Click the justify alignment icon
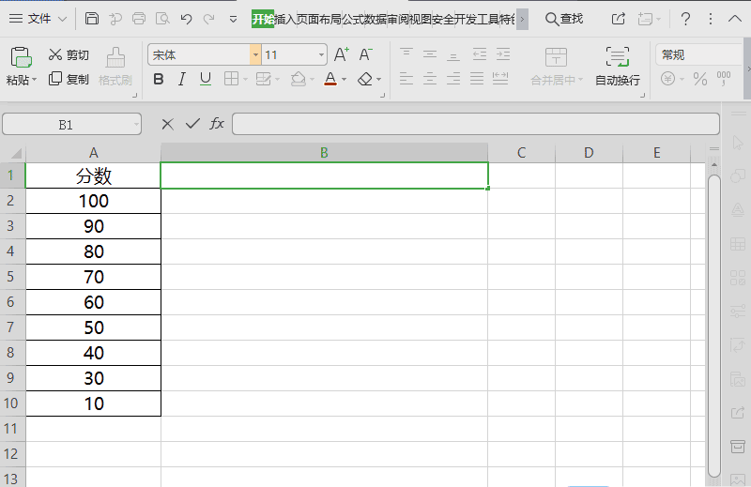Viewport: 751px width, 487px height. pyautogui.click(x=477, y=79)
